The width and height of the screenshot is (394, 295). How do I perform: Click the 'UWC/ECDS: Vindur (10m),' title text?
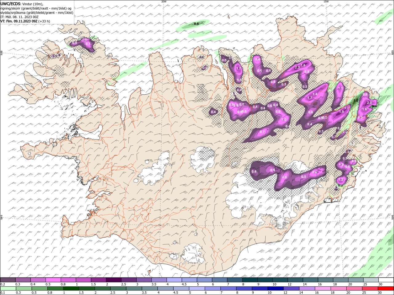click(22, 4)
